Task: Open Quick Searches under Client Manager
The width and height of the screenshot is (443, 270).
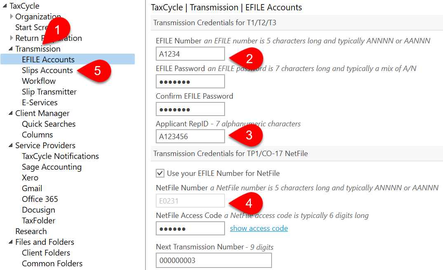Action: pyautogui.click(x=48, y=123)
